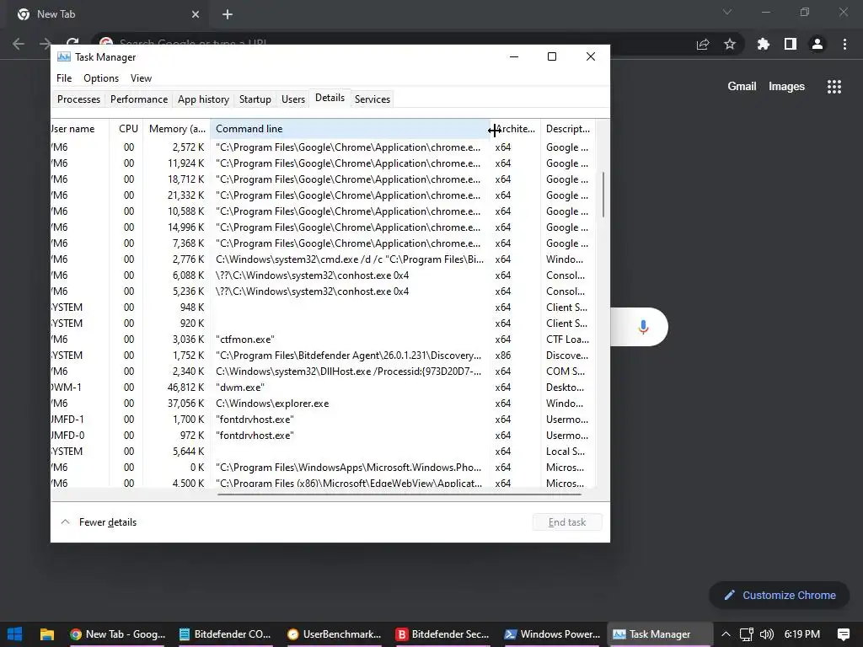Open File Explorer from the taskbar

[47, 634]
